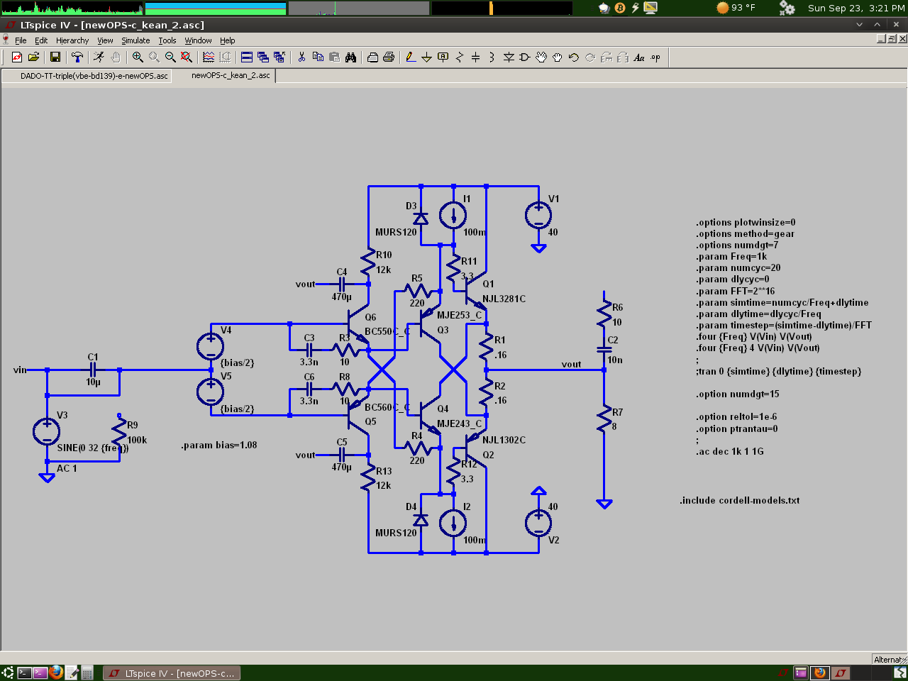Click the .options numdgt=7 directive
Screen dimensions: 908x681
click(737, 245)
